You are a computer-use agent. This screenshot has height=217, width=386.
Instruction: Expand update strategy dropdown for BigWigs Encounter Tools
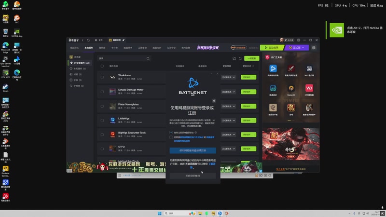(x=228, y=135)
